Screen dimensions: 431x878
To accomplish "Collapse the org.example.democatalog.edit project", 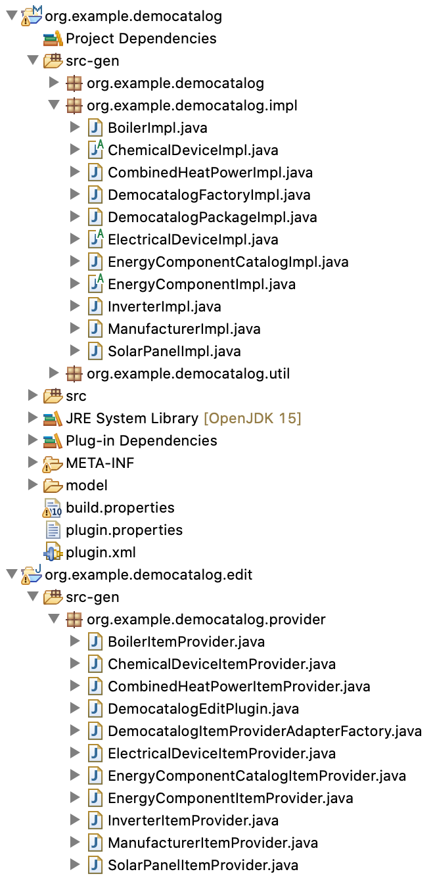I will coord(11,574).
